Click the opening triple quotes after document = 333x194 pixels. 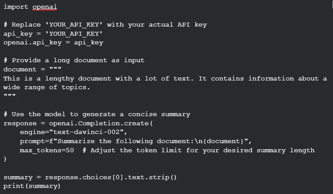point(55,69)
